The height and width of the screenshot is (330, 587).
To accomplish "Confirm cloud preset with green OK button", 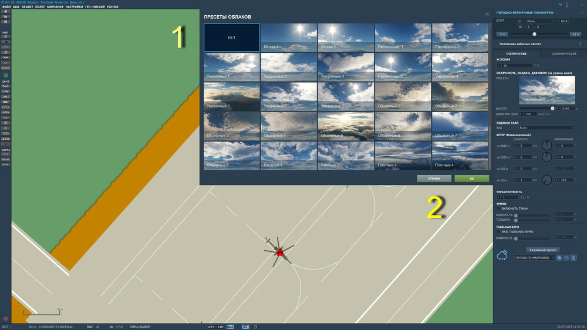I will (x=472, y=179).
